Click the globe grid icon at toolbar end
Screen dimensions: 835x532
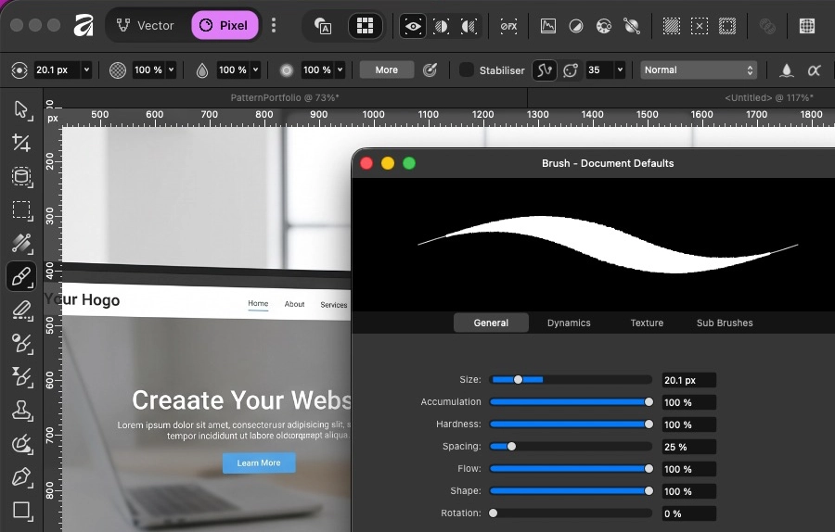(807, 26)
